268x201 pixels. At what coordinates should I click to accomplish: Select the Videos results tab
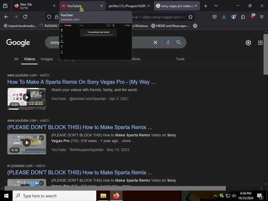click(29, 59)
